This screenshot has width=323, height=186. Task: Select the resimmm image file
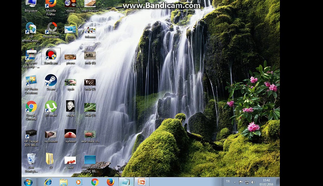(51, 137)
